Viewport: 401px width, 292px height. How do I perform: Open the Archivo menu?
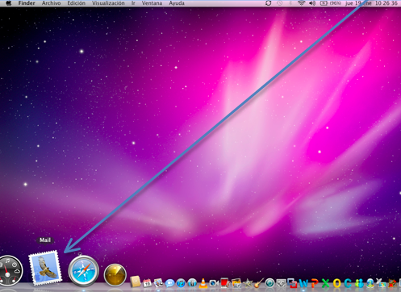coord(51,3)
